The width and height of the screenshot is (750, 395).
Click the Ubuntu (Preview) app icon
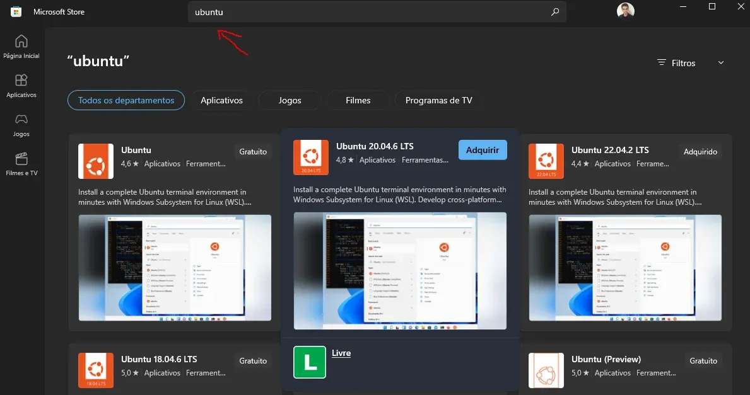click(546, 370)
